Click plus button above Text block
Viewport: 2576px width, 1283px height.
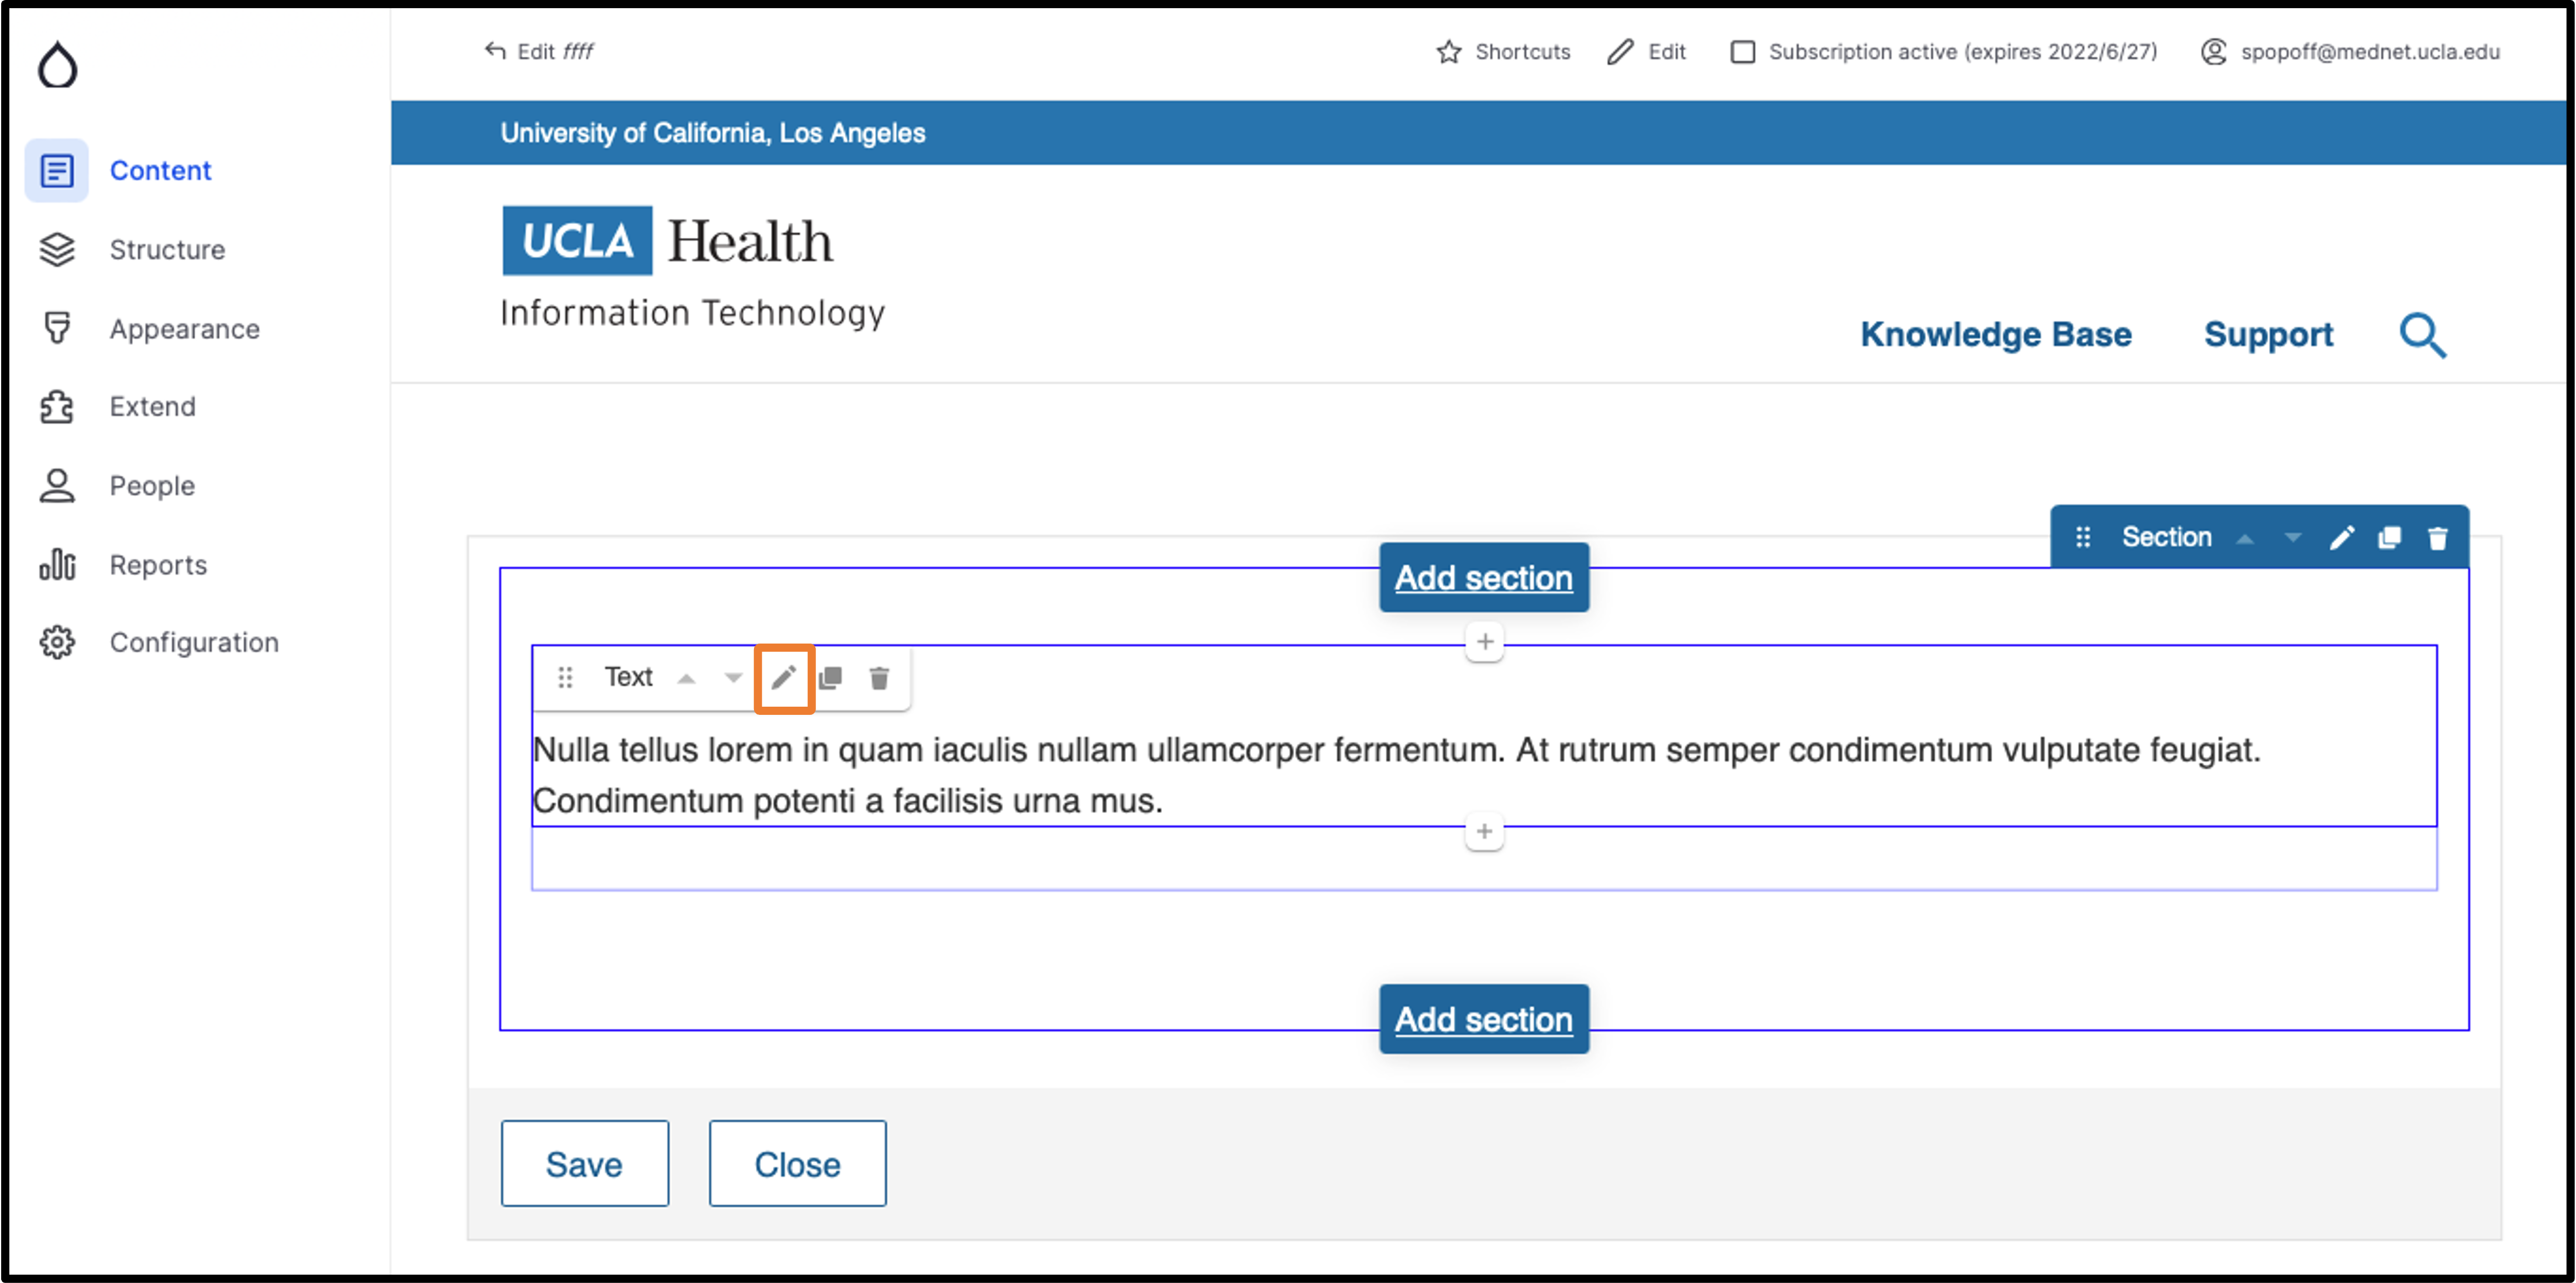(1485, 642)
